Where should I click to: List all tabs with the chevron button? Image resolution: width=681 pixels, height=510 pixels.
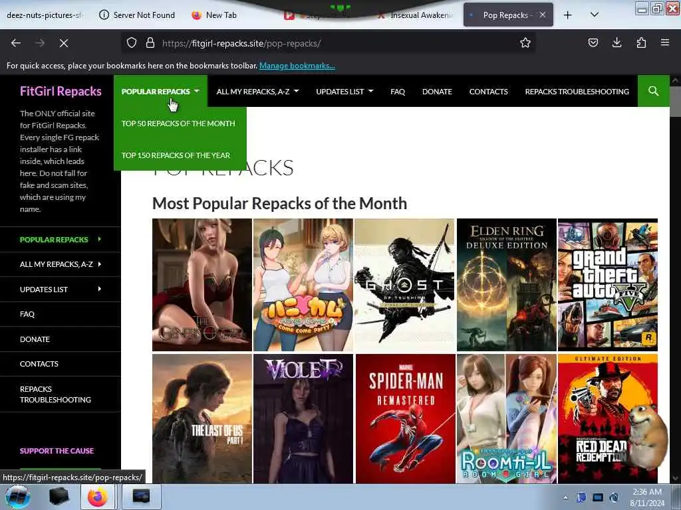(595, 15)
